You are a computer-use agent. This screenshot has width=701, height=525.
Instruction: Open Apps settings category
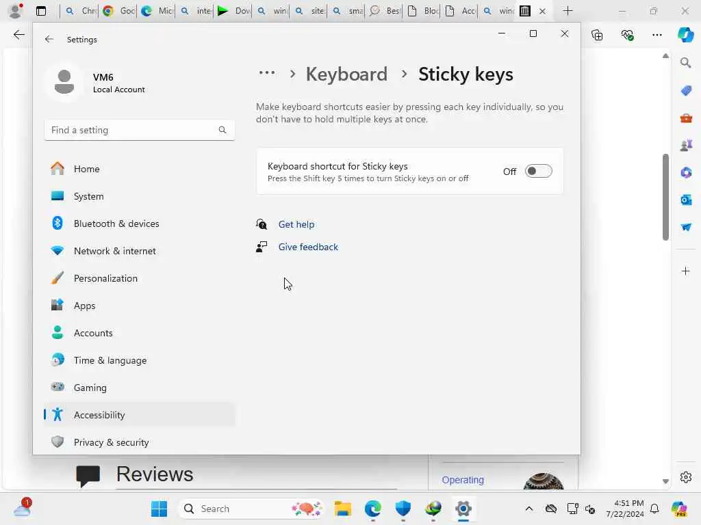pos(139,306)
